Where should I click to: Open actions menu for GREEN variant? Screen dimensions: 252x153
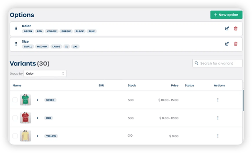coord(218,100)
